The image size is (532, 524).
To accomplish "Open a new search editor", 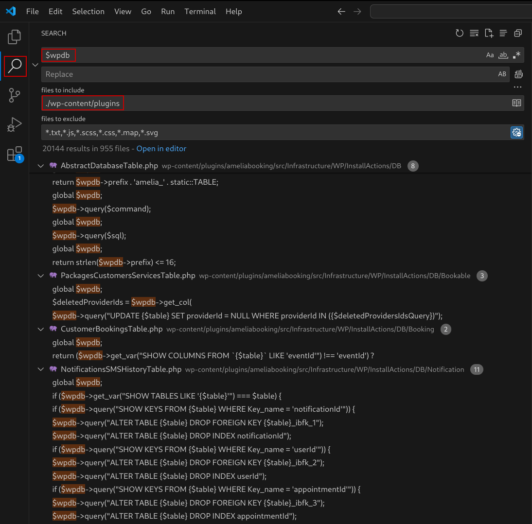I will (489, 33).
